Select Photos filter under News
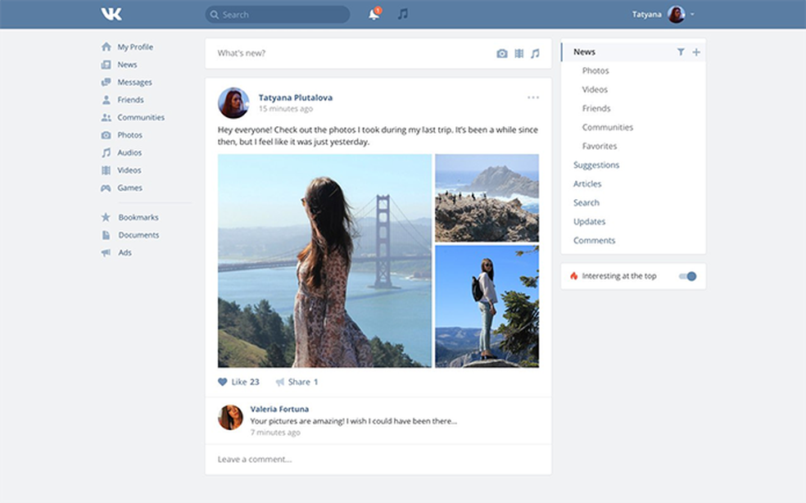Screen dimensions: 806x503 (595, 71)
